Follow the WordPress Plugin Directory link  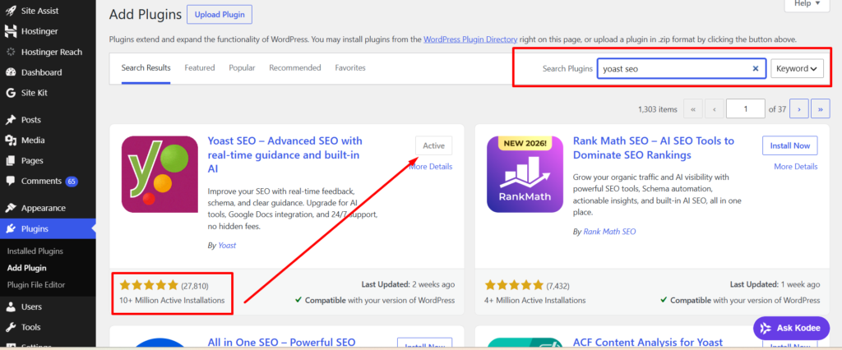[x=470, y=39]
